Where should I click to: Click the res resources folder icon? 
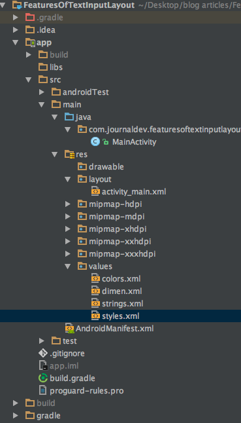point(70,155)
